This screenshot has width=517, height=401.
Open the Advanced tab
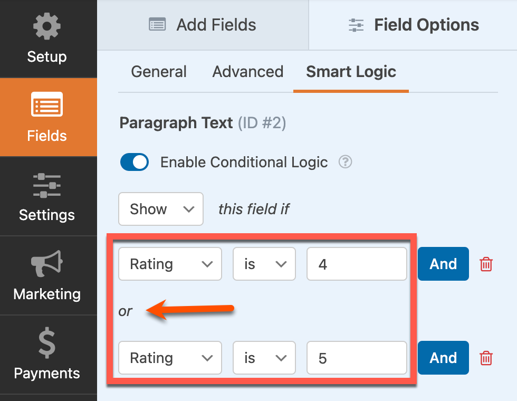[248, 72]
